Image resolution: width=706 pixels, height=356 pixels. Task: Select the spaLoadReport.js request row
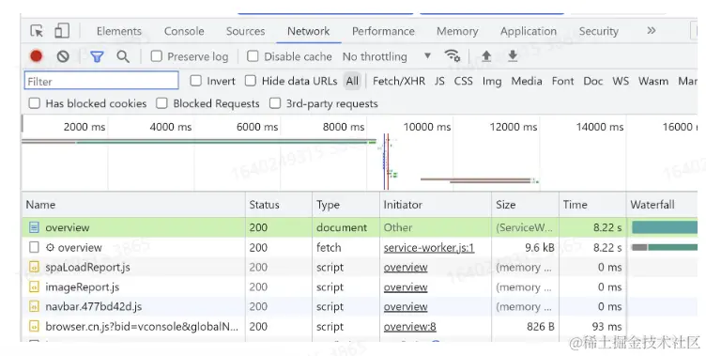pyautogui.click(x=324, y=267)
